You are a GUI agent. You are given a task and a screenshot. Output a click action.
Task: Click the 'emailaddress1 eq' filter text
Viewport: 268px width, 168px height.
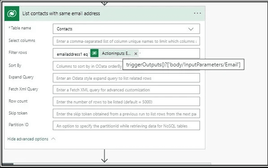click(72, 54)
